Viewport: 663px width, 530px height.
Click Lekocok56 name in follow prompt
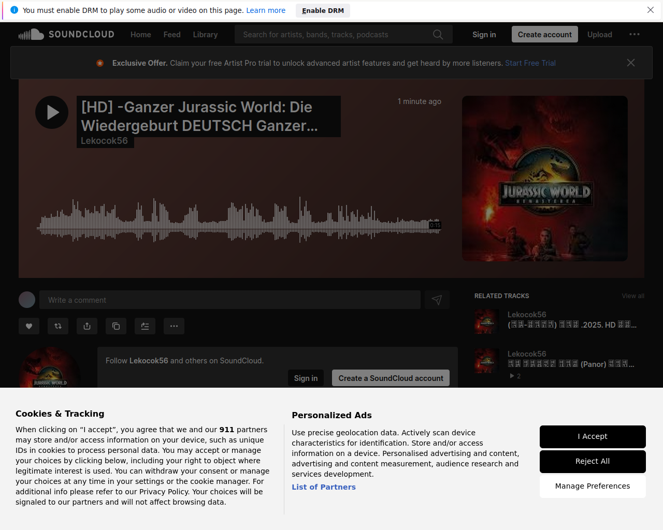tap(149, 361)
